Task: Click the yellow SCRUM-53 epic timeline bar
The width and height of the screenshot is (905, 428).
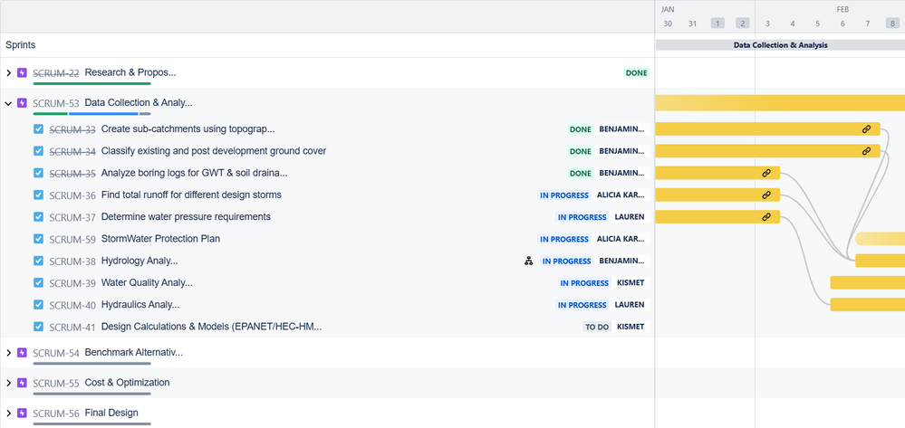Action: point(780,103)
